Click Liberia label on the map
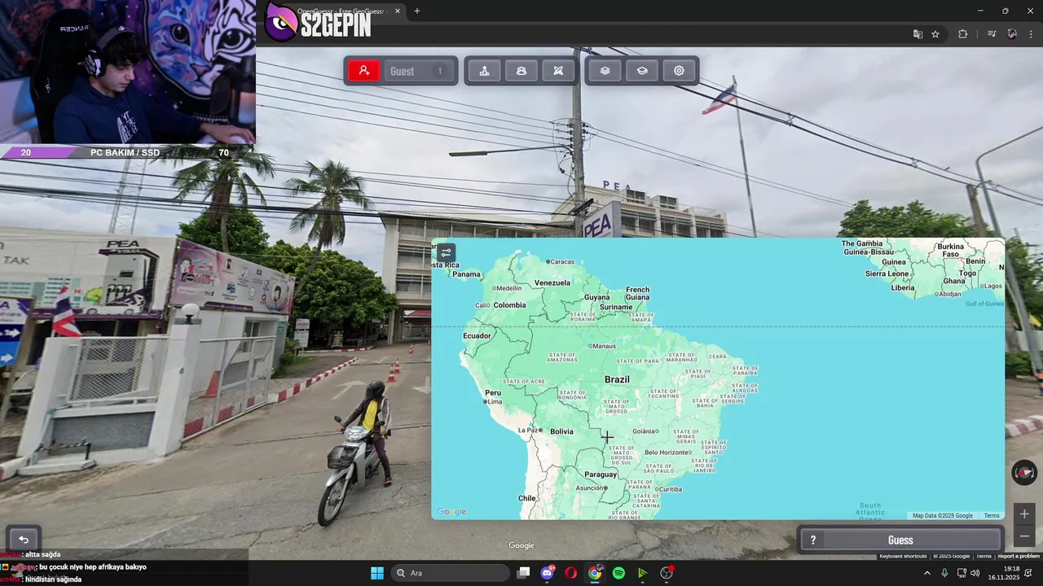Screen dimensions: 1043x586 pos(903,287)
